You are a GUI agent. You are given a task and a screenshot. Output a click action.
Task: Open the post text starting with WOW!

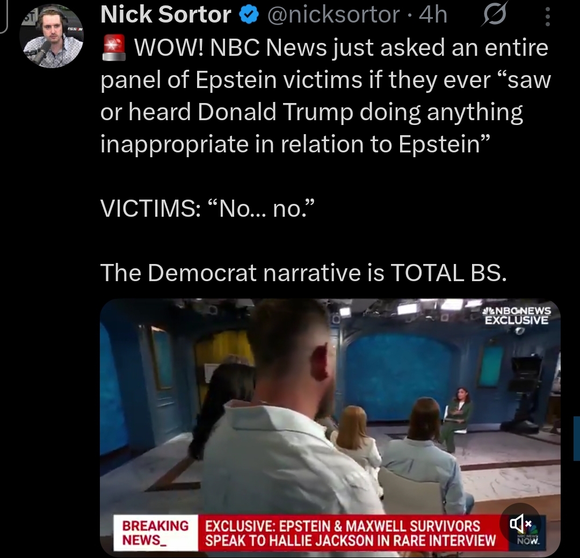point(325,96)
